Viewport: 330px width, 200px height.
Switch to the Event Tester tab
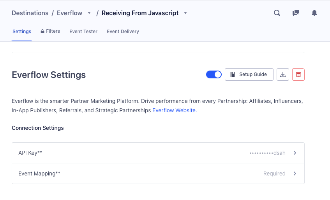(x=83, y=31)
